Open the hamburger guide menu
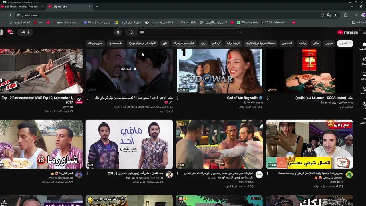Screen dimensions: 366x206 pos(364,32)
